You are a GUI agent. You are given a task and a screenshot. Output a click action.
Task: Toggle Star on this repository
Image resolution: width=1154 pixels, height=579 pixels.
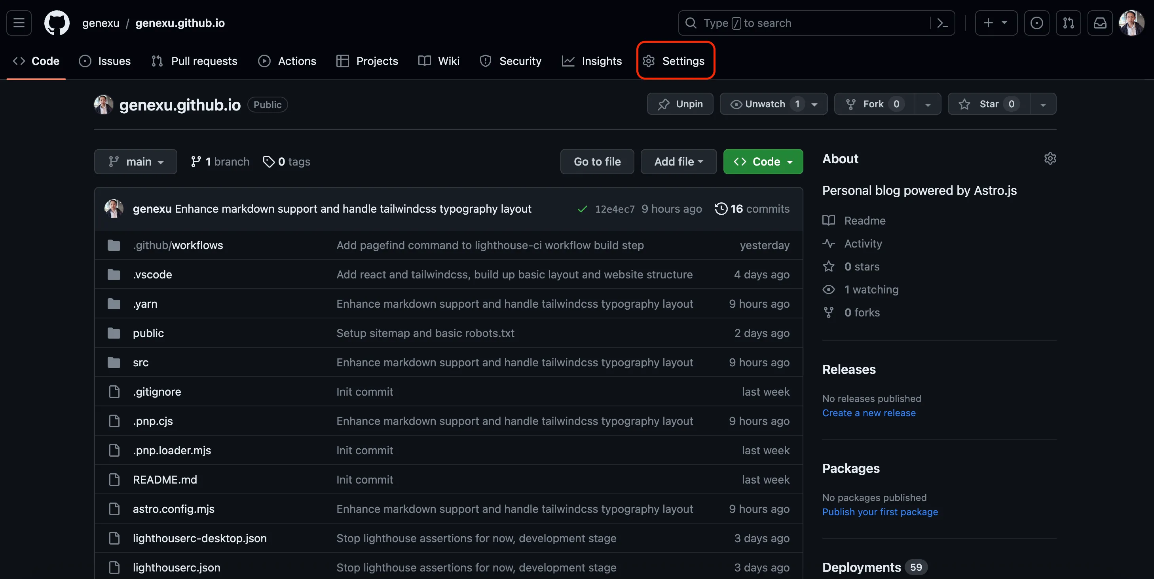click(989, 104)
